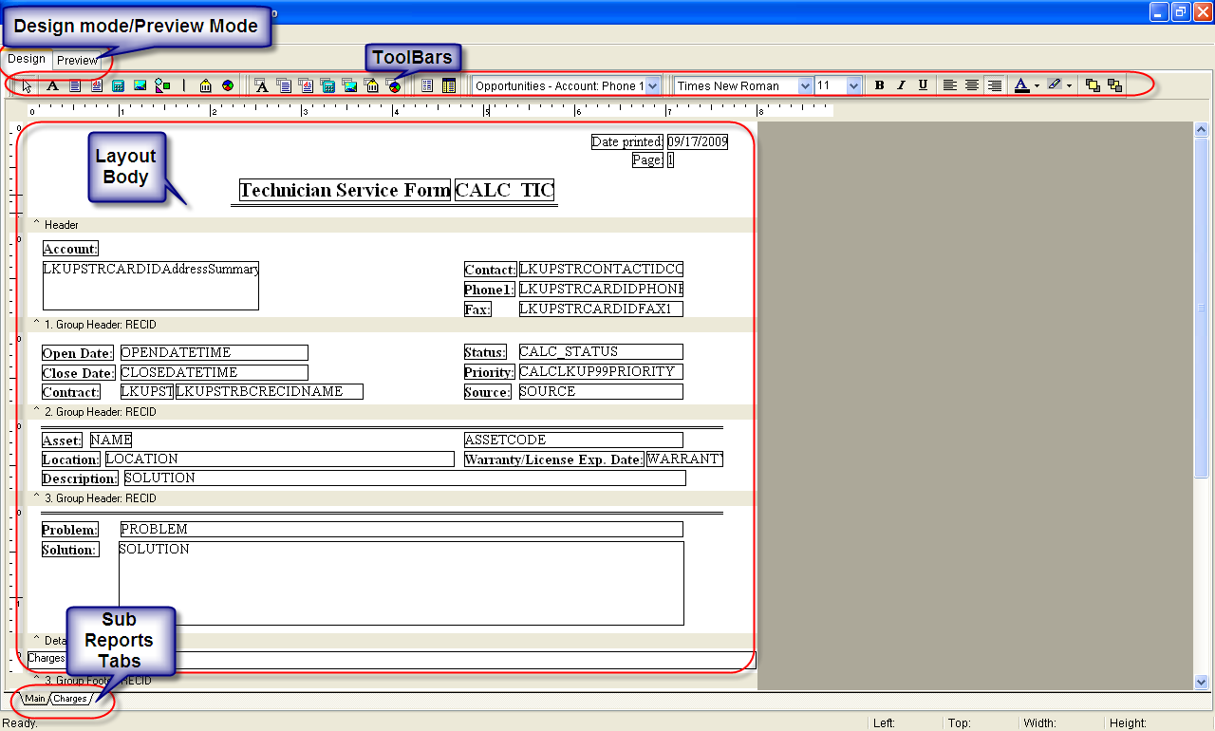
Task: Select the PROBLEM field in layout
Action: pyautogui.click(x=401, y=529)
